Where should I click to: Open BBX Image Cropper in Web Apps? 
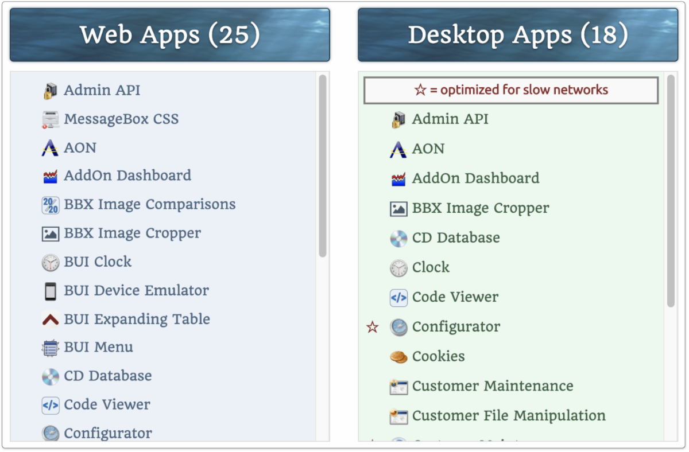click(133, 233)
